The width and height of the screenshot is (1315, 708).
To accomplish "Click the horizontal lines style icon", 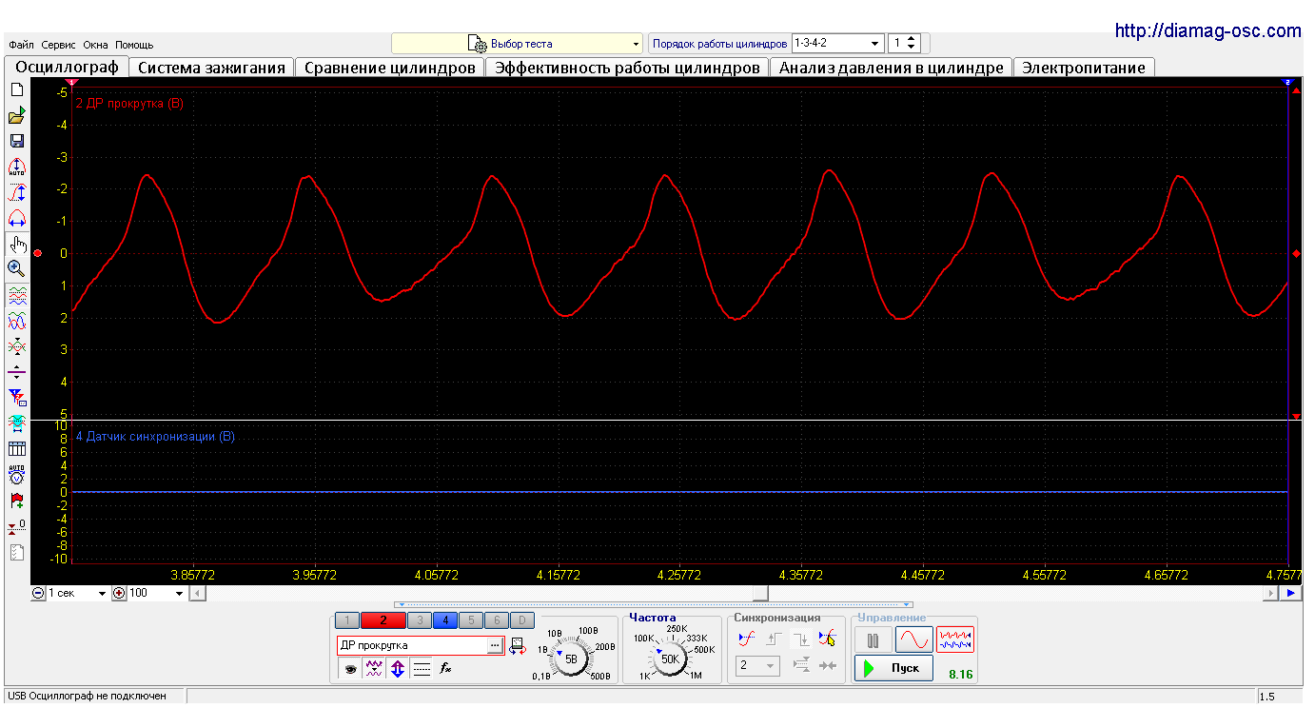I will pyautogui.click(x=422, y=669).
